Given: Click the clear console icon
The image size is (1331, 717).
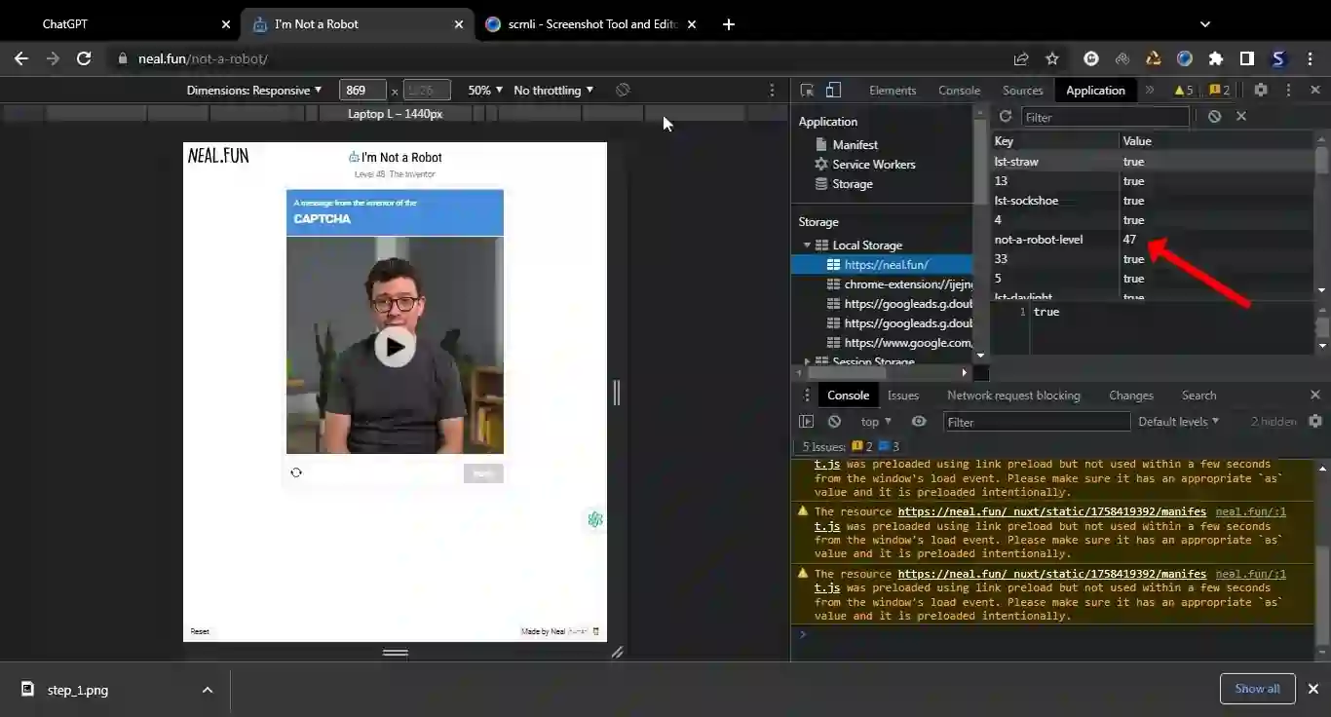Looking at the screenshot, I should pyautogui.click(x=834, y=422).
